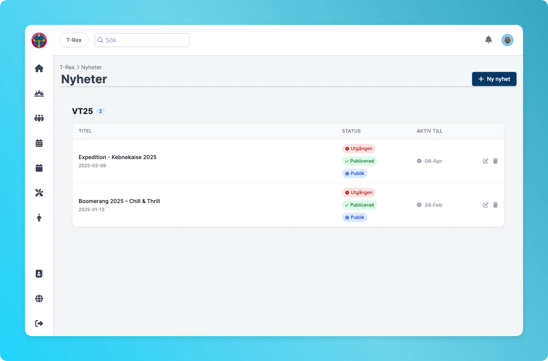
Task: Click date 2025-01-13 under Boomerang
Action: (91, 210)
